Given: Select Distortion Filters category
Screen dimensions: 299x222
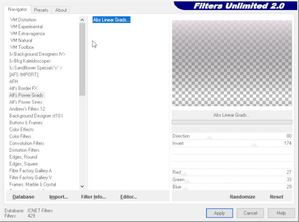Looking at the screenshot, I should [24, 150].
